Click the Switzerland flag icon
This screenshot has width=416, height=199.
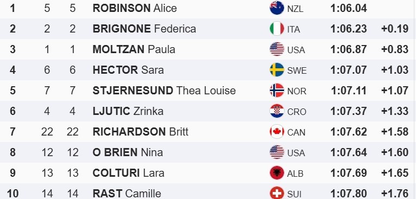(x=277, y=193)
